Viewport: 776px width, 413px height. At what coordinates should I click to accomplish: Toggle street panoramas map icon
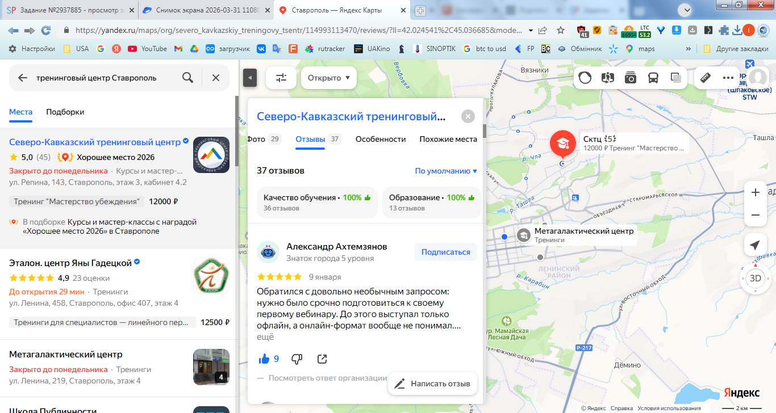(608, 78)
